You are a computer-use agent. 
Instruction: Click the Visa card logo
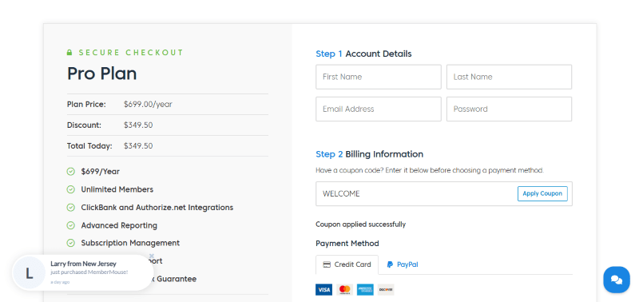pos(323,290)
